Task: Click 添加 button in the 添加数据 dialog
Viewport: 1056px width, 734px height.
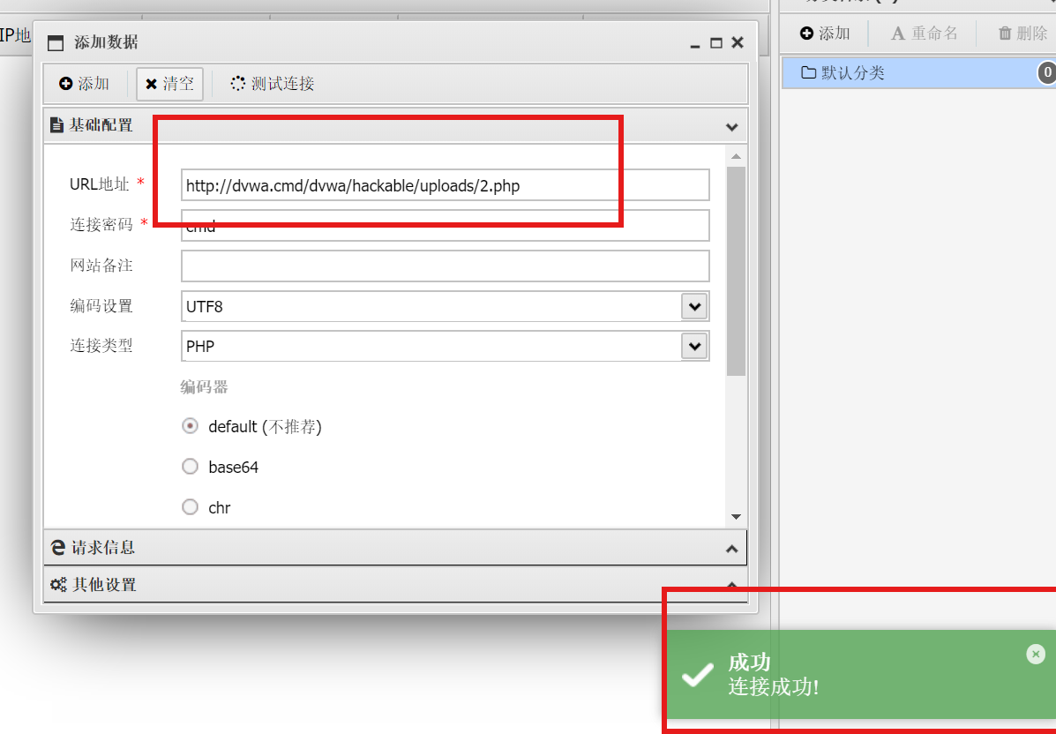Action: [84, 84]
